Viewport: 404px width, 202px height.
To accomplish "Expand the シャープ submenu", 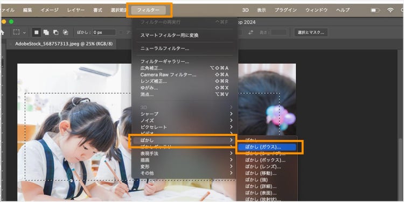I will pos(184,114).
